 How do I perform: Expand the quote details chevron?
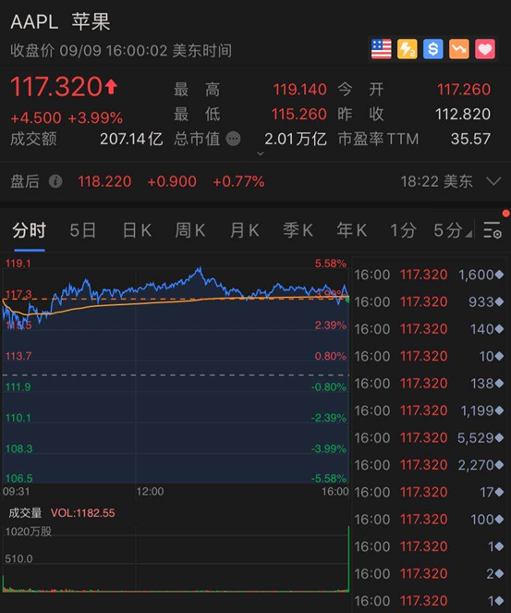coord(261,153)
